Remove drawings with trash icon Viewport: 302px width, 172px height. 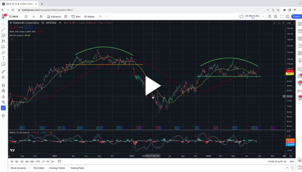(x=3, y=116)
